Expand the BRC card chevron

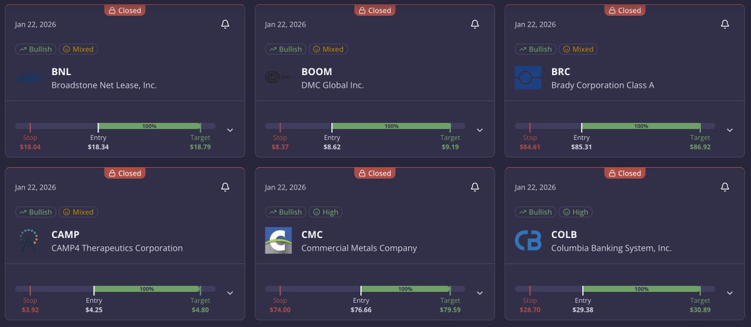(729, 130)
